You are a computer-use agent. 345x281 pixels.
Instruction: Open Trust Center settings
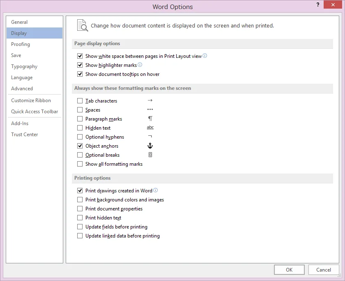34,134
